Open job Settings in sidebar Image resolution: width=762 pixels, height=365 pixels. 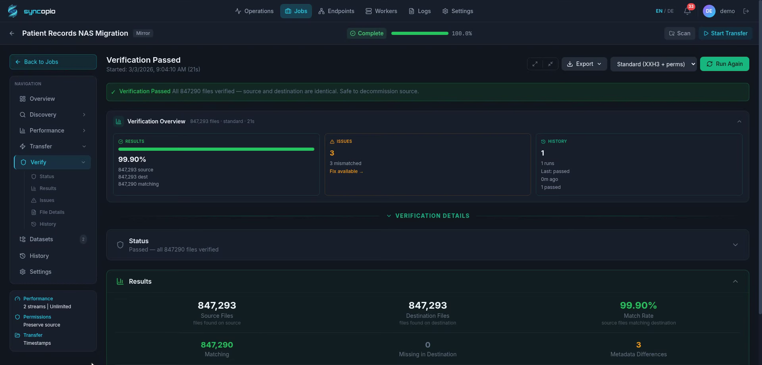point(52,272)
